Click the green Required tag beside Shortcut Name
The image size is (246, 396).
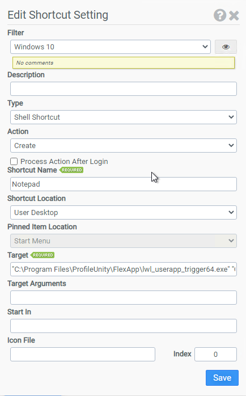tap(71, 170)
